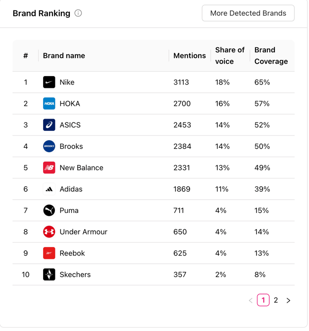This screenshot has height=331, width=309.
Task: Open the More Detected Brands list
Action: pos(248,13)
